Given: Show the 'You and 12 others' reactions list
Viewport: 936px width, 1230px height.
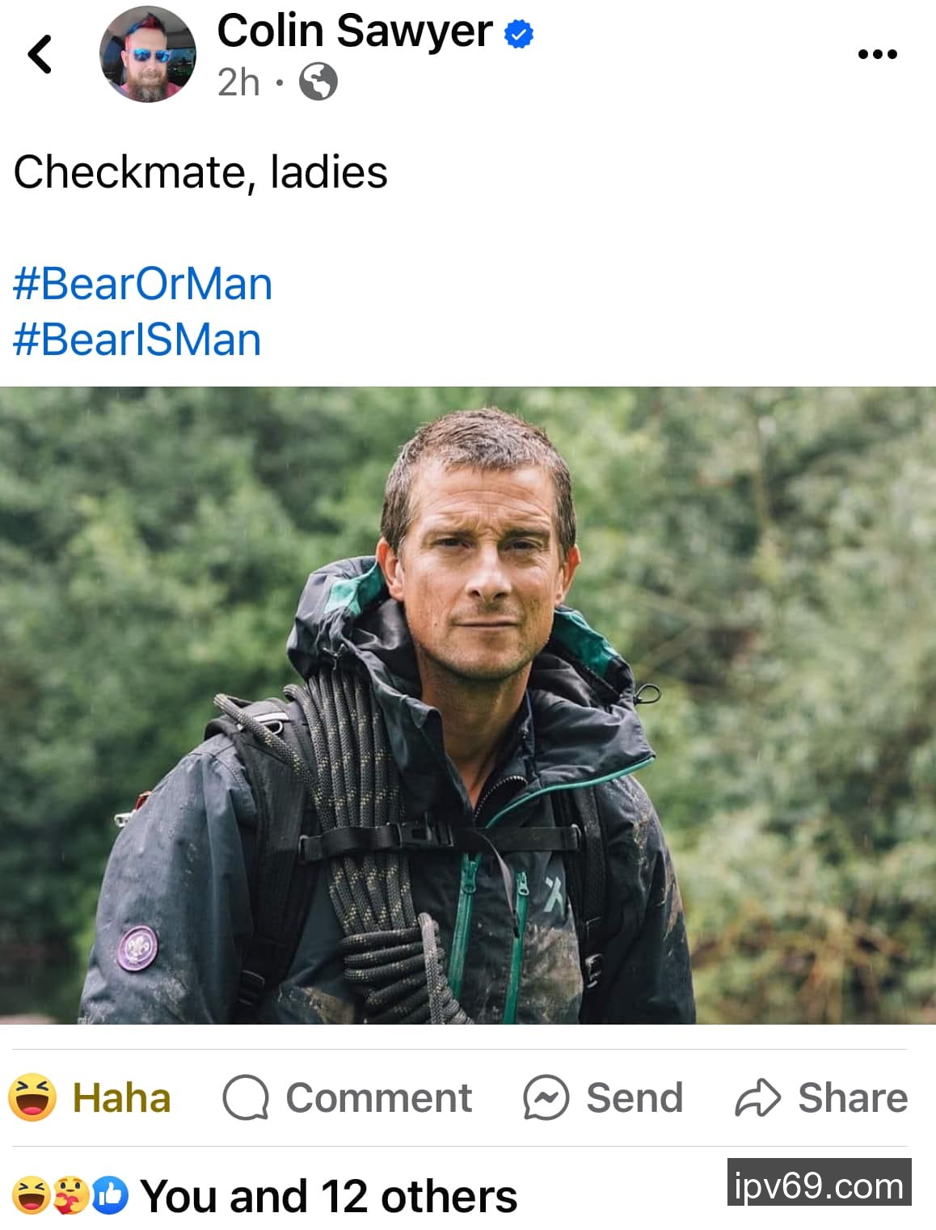Looking at the screenshot, I should [x=328, y=1197].
